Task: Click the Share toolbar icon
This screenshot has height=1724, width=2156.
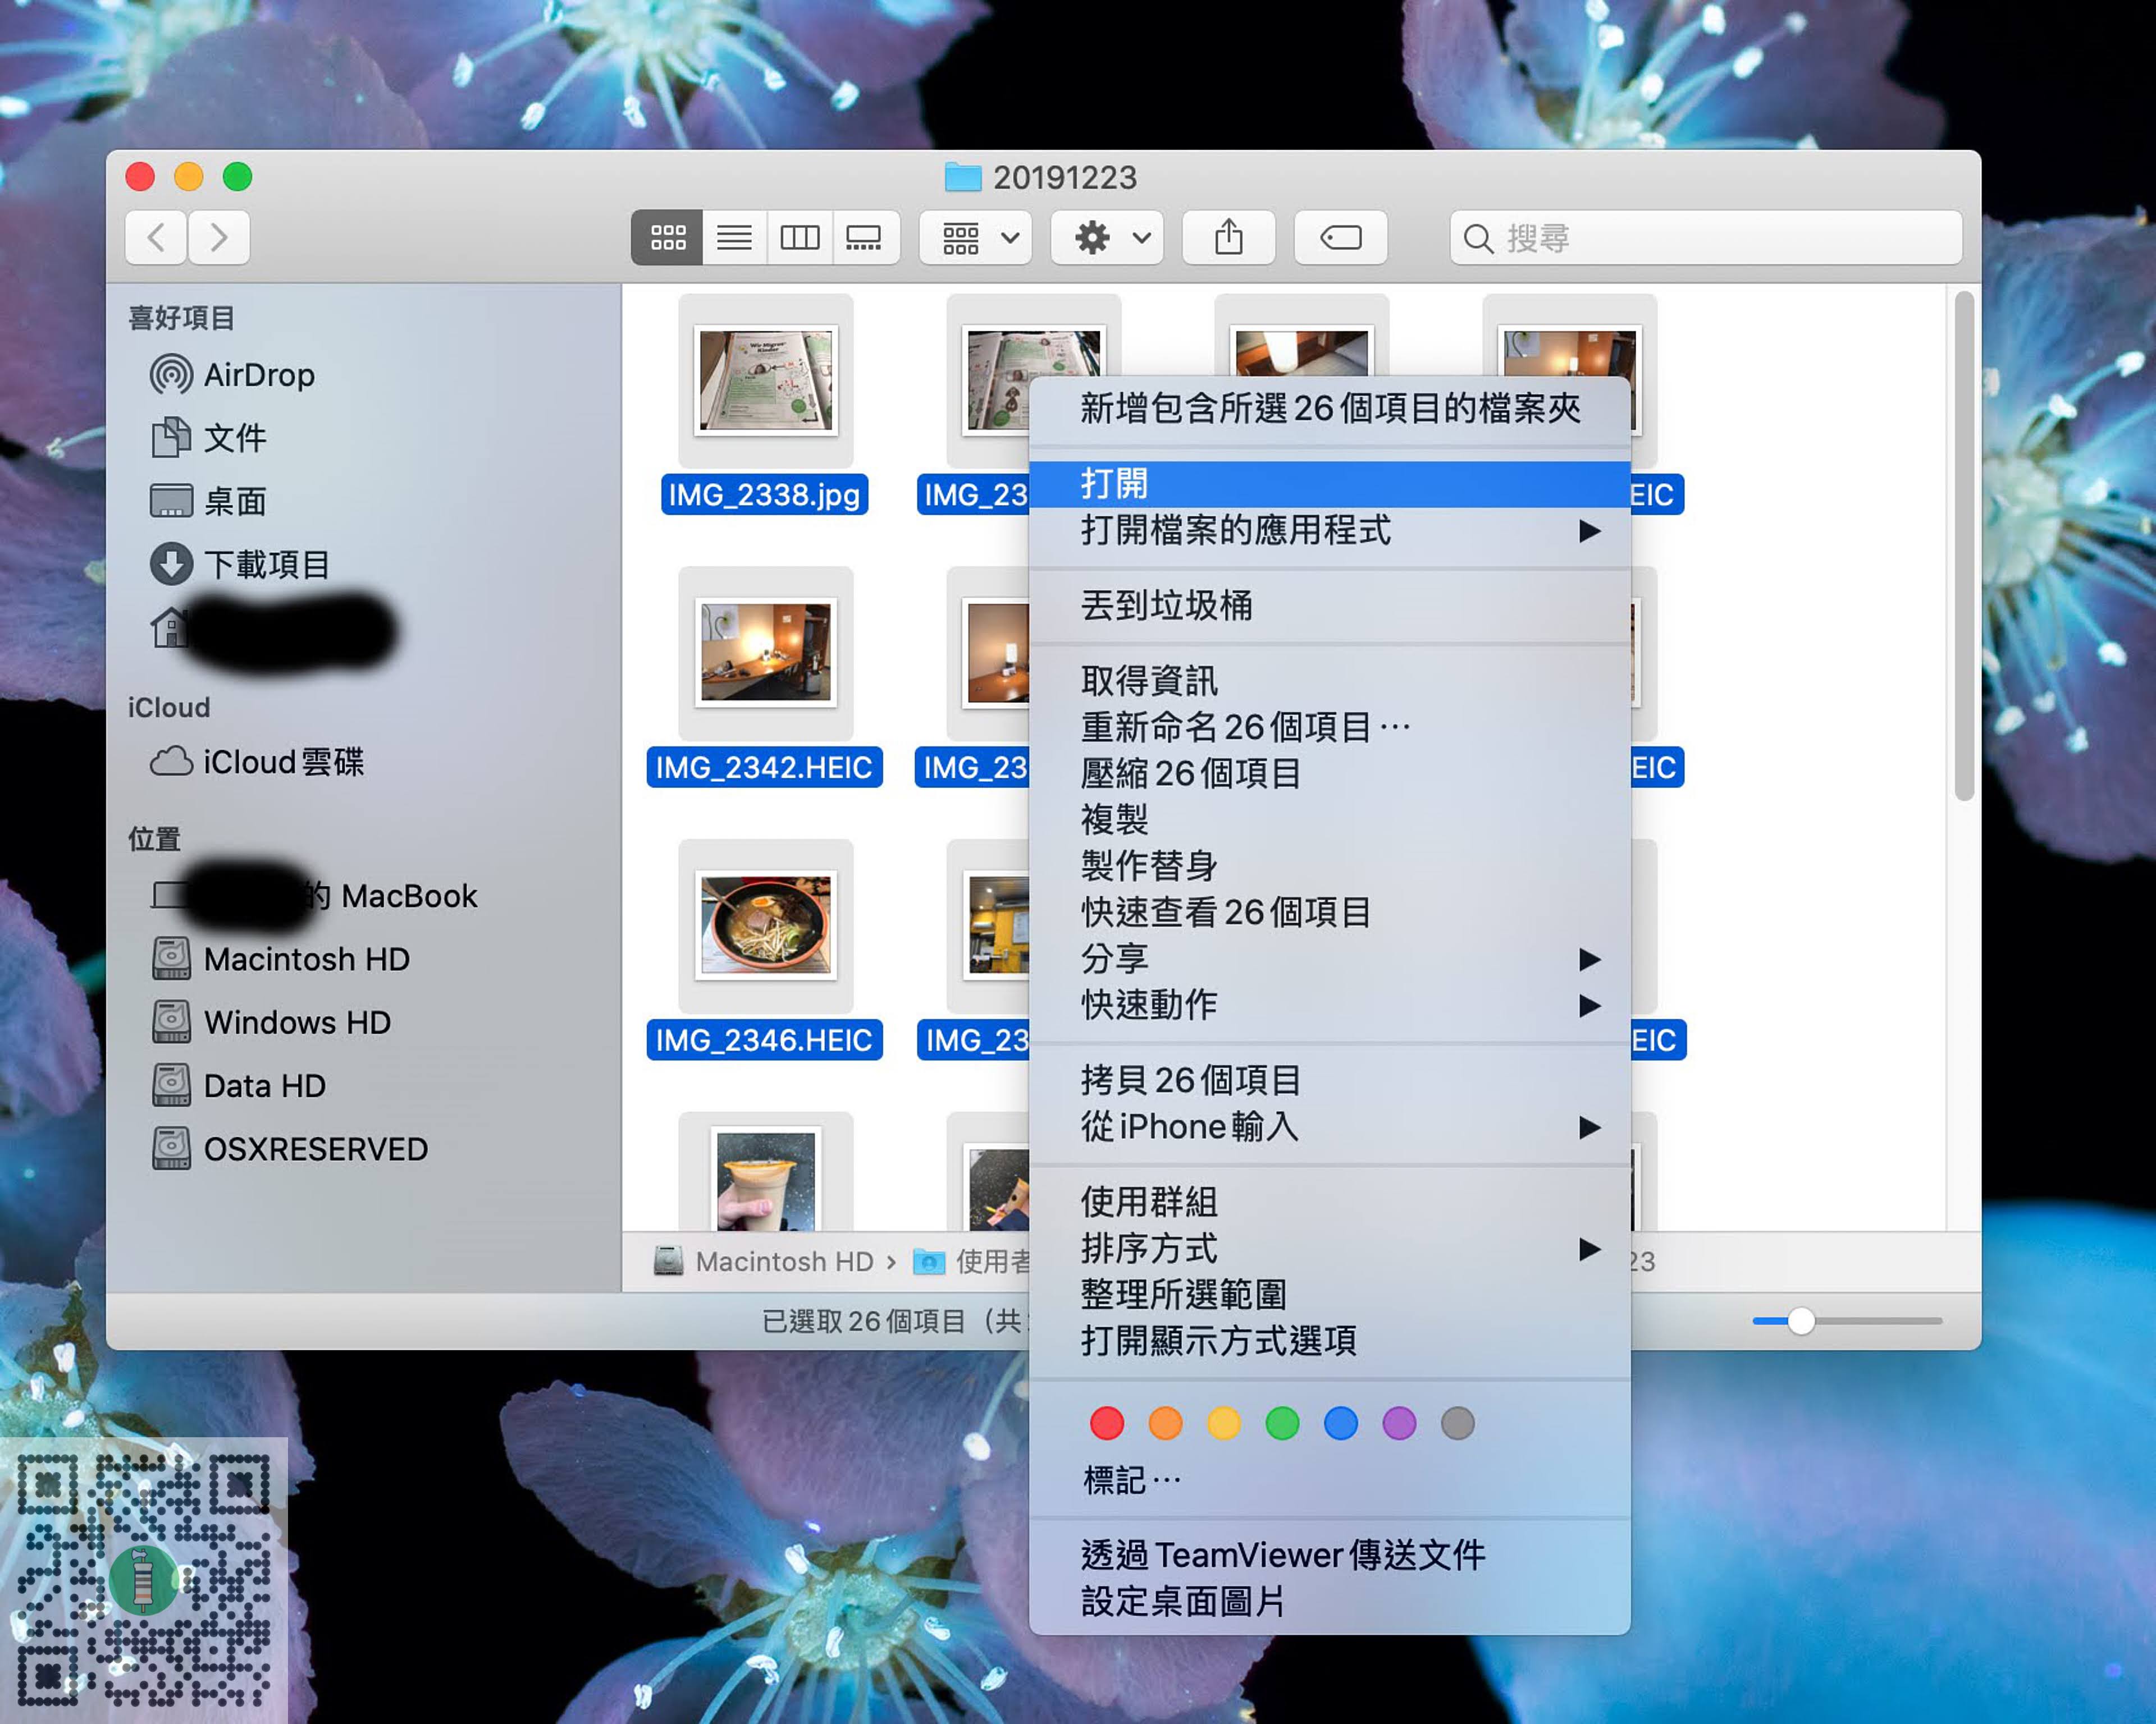Action: [x=1228, y=237]
